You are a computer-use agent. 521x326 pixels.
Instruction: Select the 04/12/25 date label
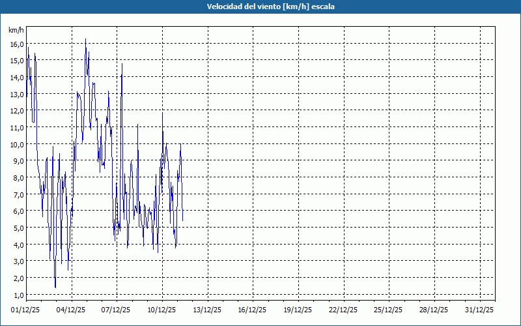(x=71, y=310)
